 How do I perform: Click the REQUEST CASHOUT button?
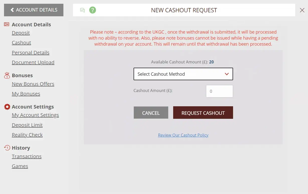(x=203, y=113)
